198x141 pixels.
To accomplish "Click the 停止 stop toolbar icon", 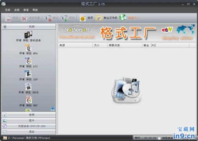I will pos(48,18).
